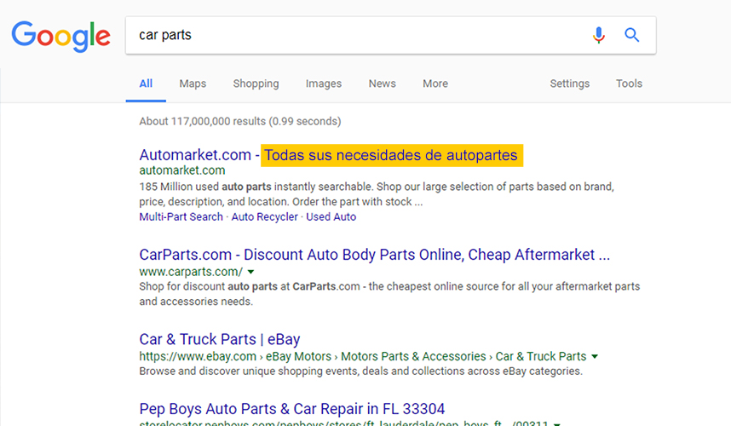Expand the arrow next to www.carparts.com/
The height and width of the screenshot is (426, 731).
(x=250, y=272)
